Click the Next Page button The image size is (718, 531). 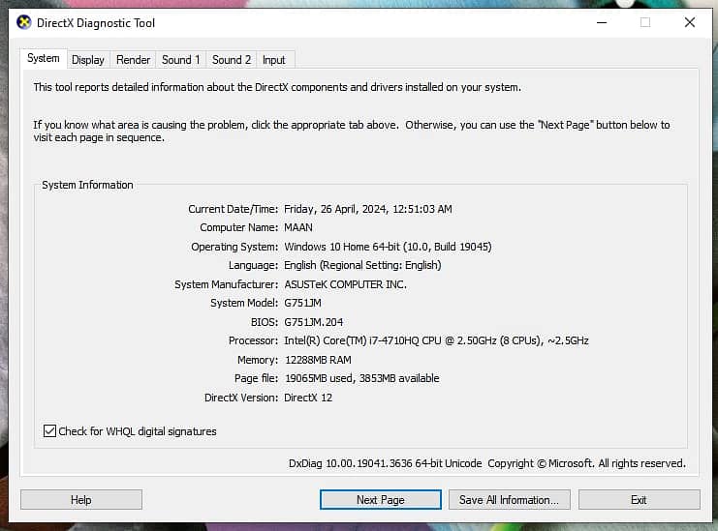[380, 500]
